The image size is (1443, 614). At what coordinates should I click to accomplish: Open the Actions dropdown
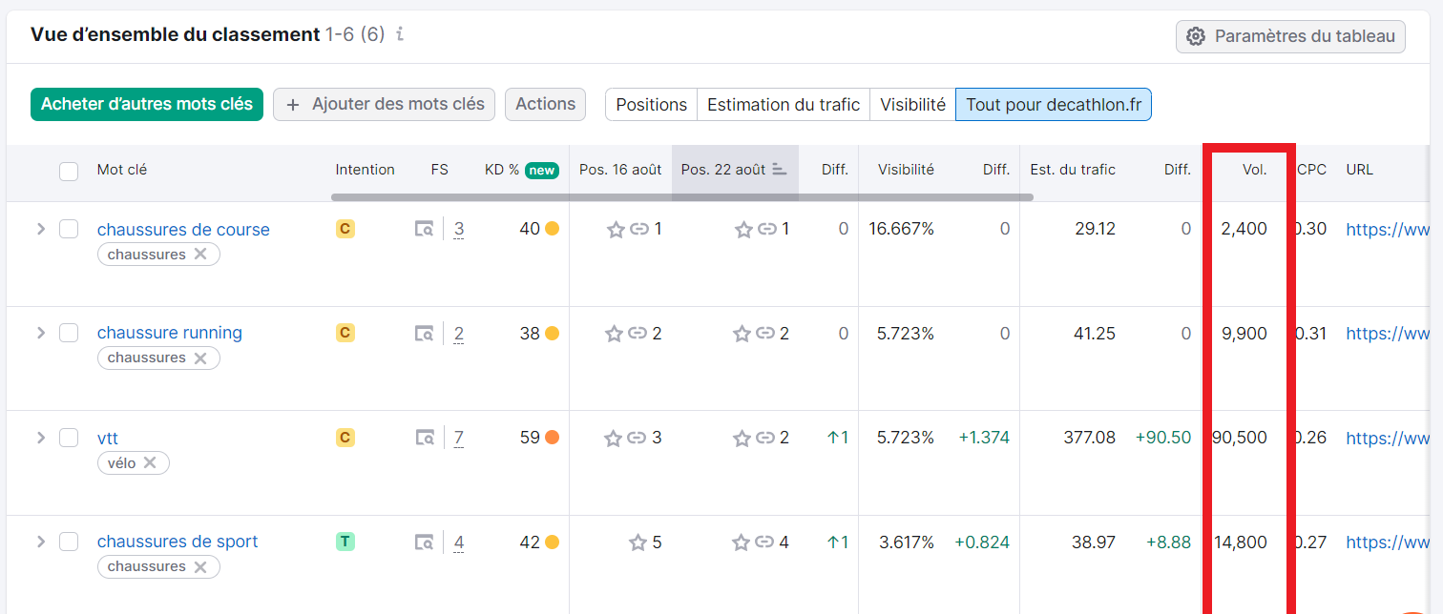546,104
